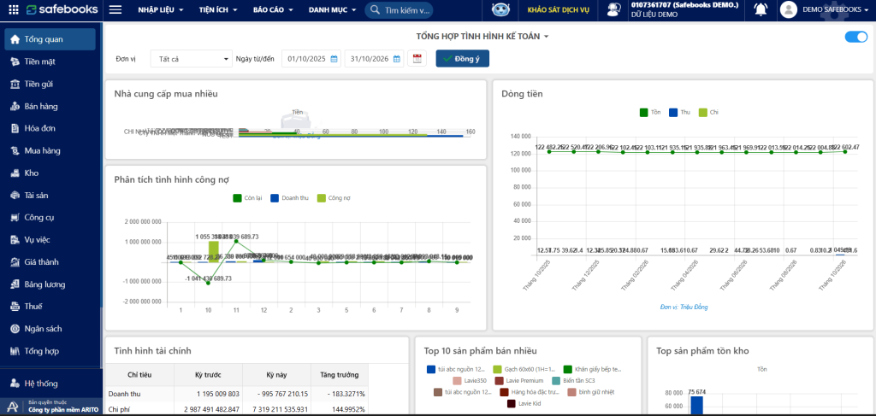Click the end date field 31/10/2026
The height and width of the screenshot is (416, 876).
click(x=375, y=59)
